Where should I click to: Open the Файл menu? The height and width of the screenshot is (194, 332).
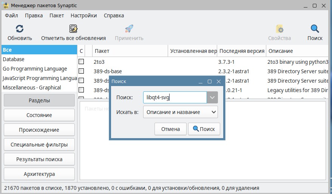point(11,15)
